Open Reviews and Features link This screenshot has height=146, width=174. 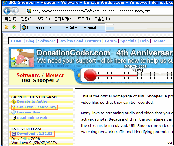[80, 41]
